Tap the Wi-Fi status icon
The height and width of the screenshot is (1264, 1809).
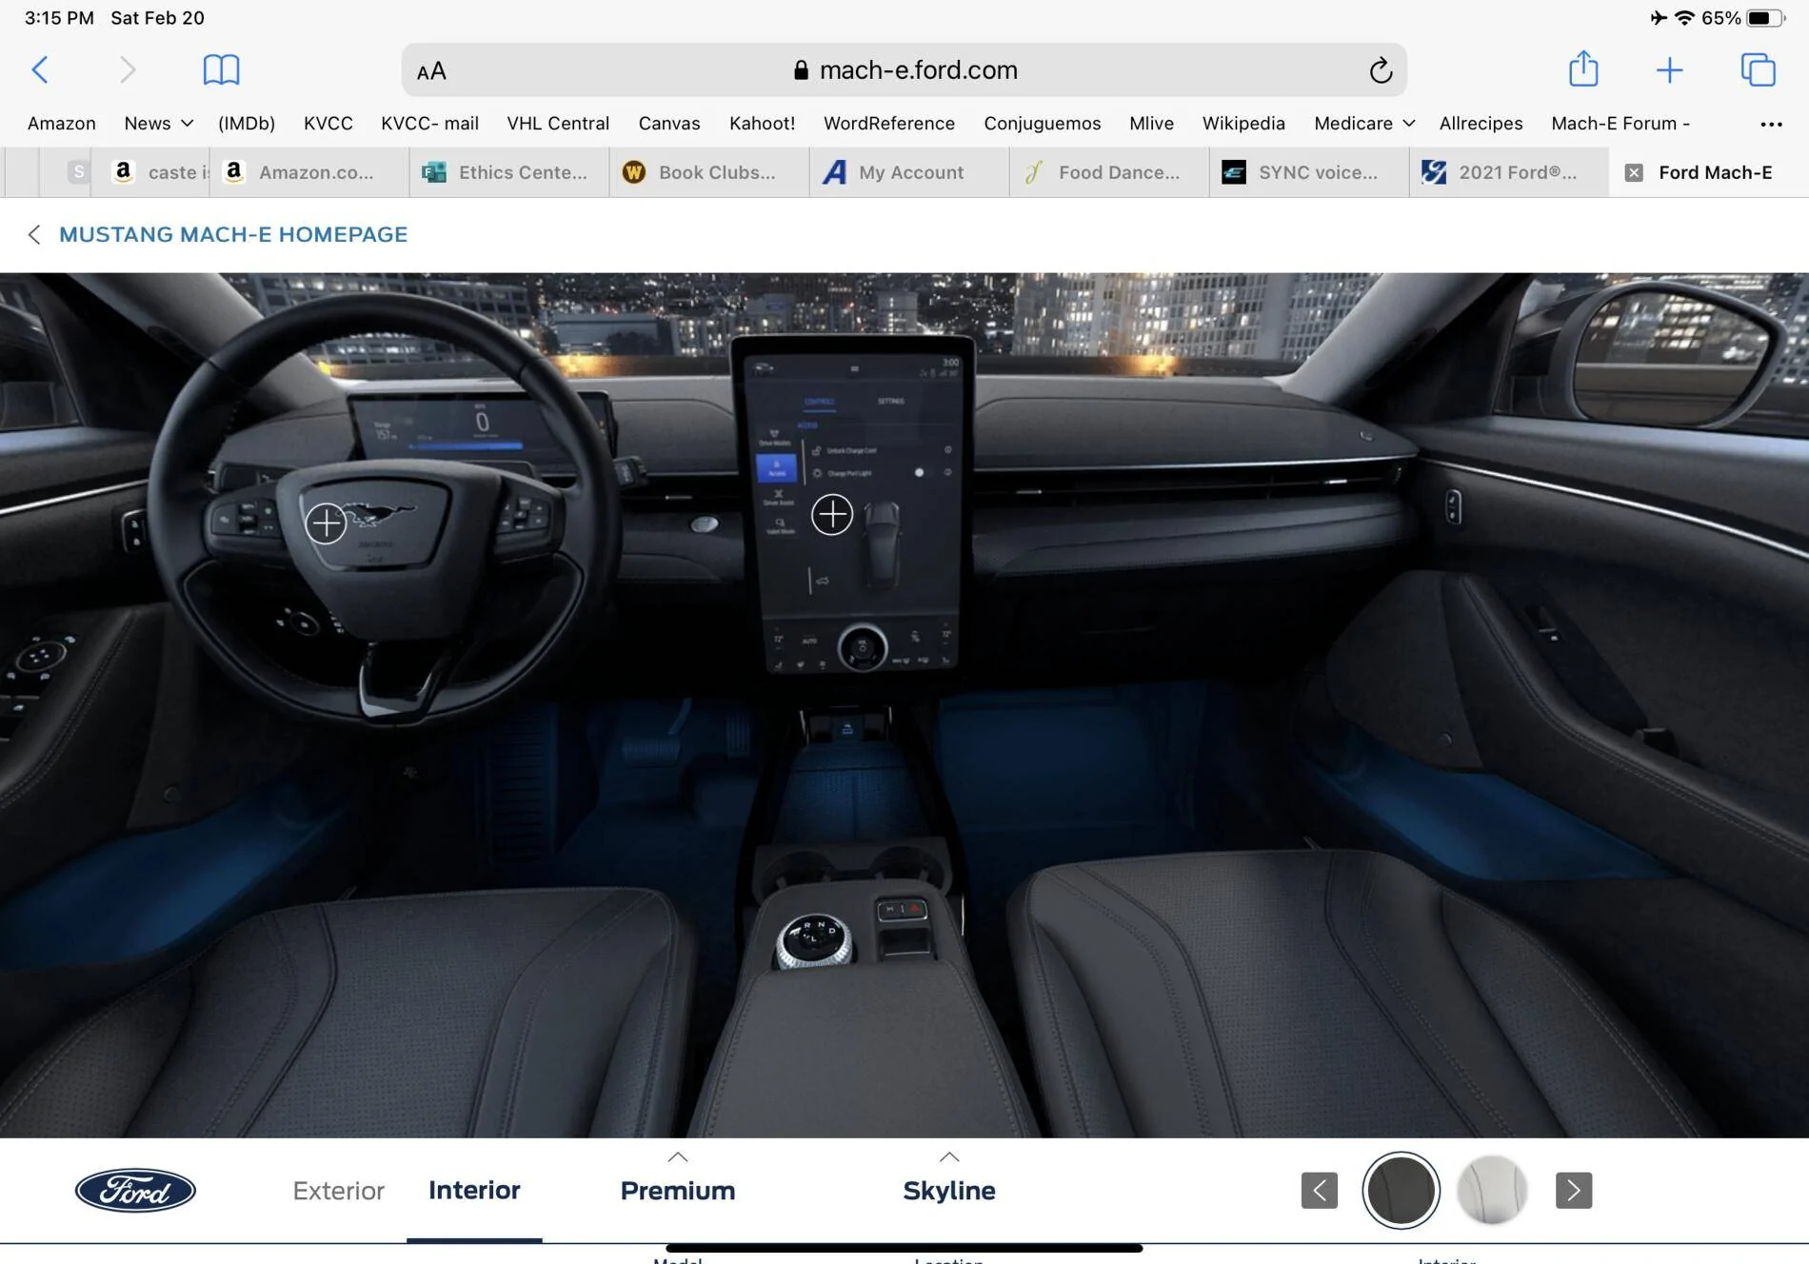[1684, 18]
